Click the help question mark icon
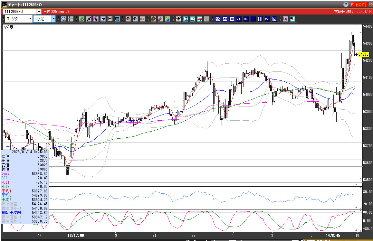 (346, 5)
